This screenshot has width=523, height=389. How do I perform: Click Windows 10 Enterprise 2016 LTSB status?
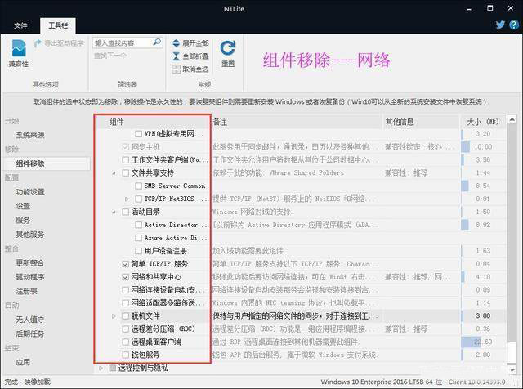(413, 382)
